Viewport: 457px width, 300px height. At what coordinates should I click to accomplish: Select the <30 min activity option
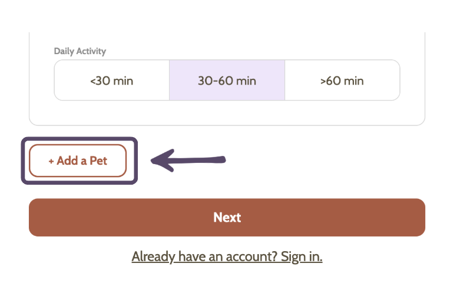coord(112,81)
